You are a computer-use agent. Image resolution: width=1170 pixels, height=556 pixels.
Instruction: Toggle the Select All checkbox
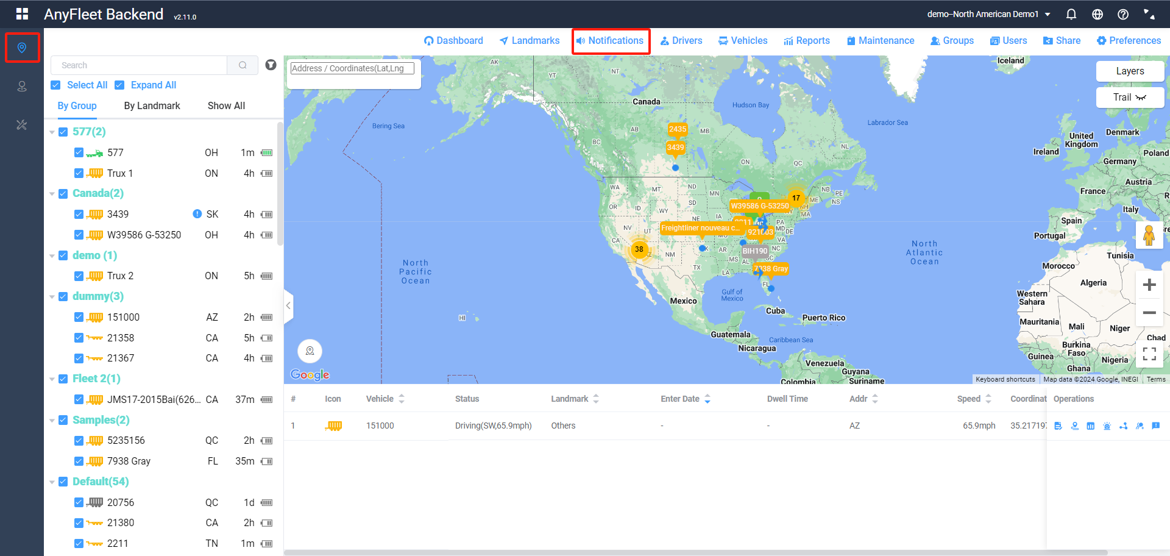tap(55, 85)
